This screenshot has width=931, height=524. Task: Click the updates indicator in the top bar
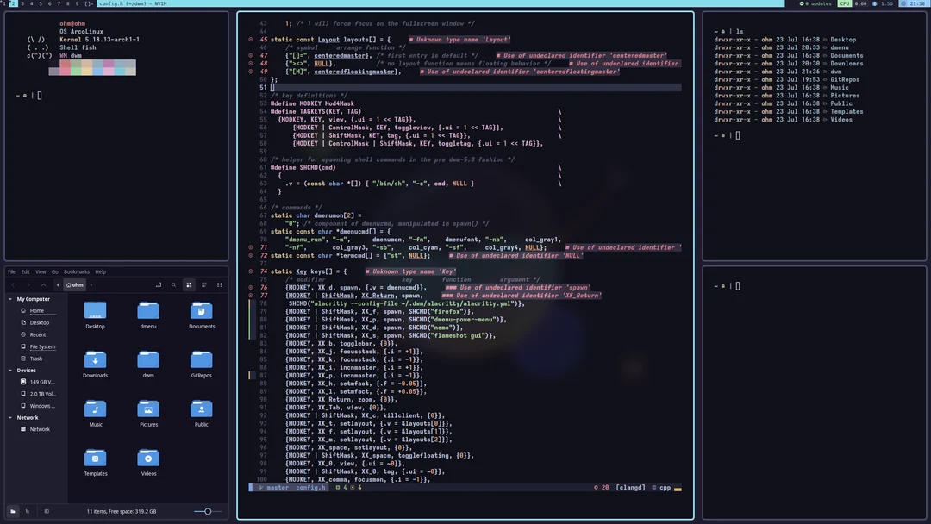[x=824, y=3]
